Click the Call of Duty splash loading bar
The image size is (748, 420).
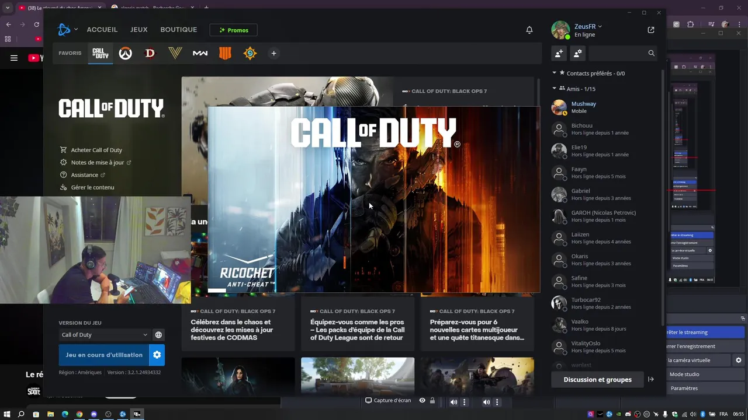tap(217, 290)
